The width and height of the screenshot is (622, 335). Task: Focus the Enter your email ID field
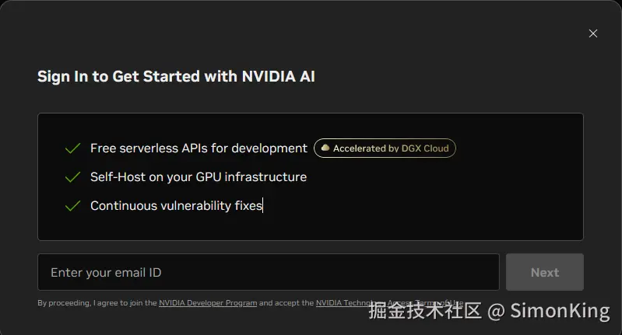pyautogui.click(x=268, y=272)
